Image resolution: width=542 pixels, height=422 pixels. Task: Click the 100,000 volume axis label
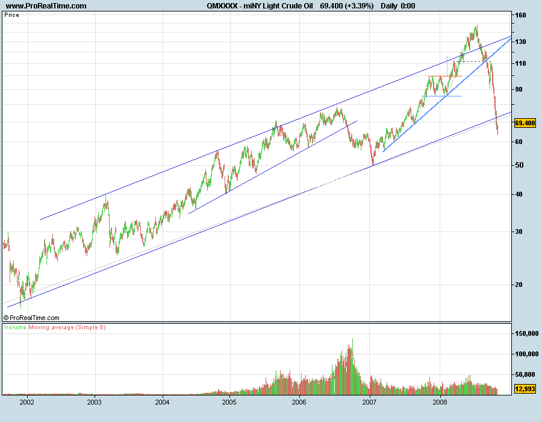pos(527,354)
